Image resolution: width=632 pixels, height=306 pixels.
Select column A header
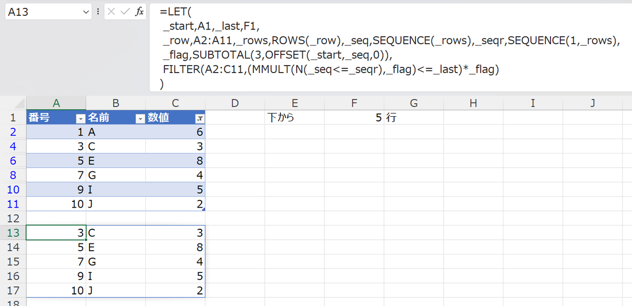[56, 104]
